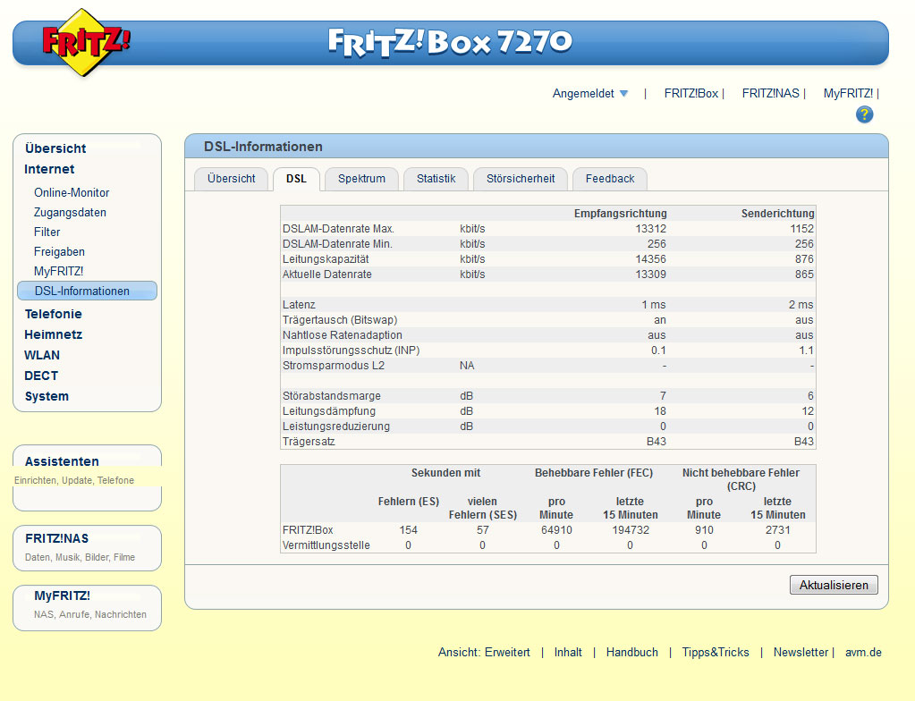
Task: Click the Senderichtung value 1152
Action: click(801, 229)
